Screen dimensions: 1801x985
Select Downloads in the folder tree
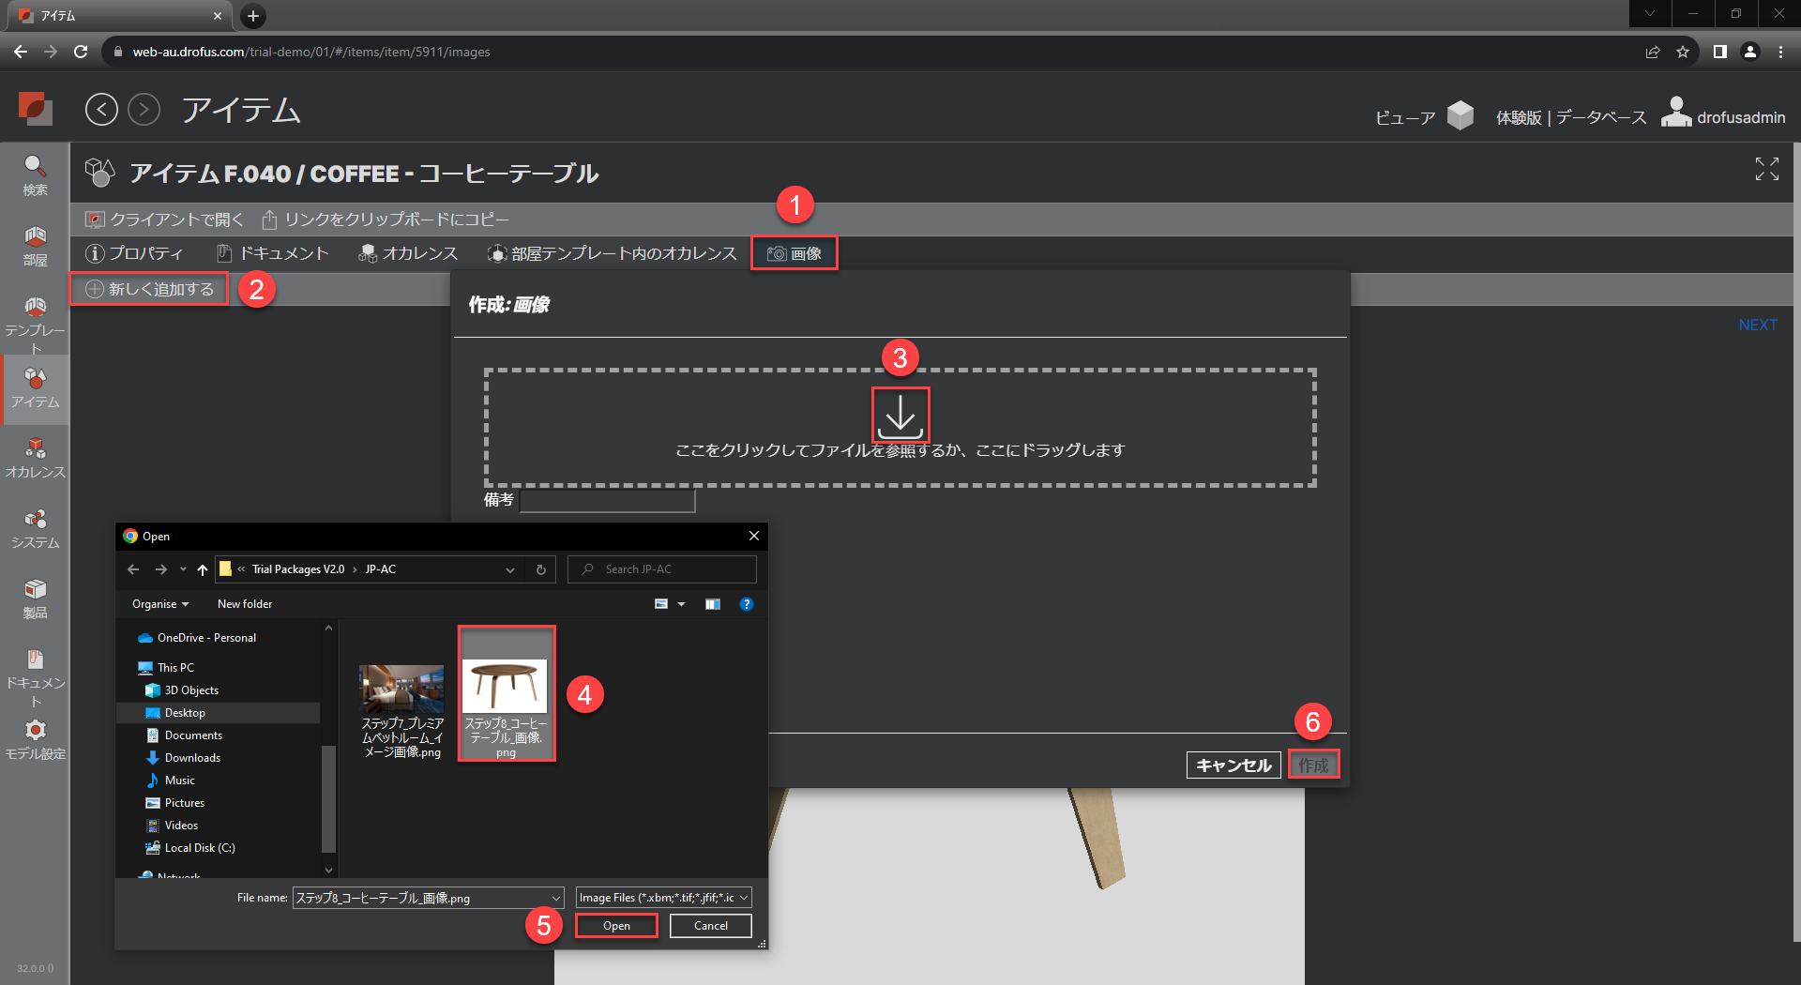pos(192,758)
